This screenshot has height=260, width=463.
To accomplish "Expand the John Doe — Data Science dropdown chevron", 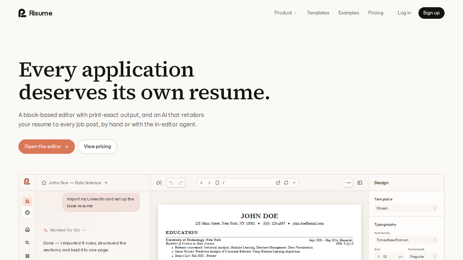I will point(106,183).
